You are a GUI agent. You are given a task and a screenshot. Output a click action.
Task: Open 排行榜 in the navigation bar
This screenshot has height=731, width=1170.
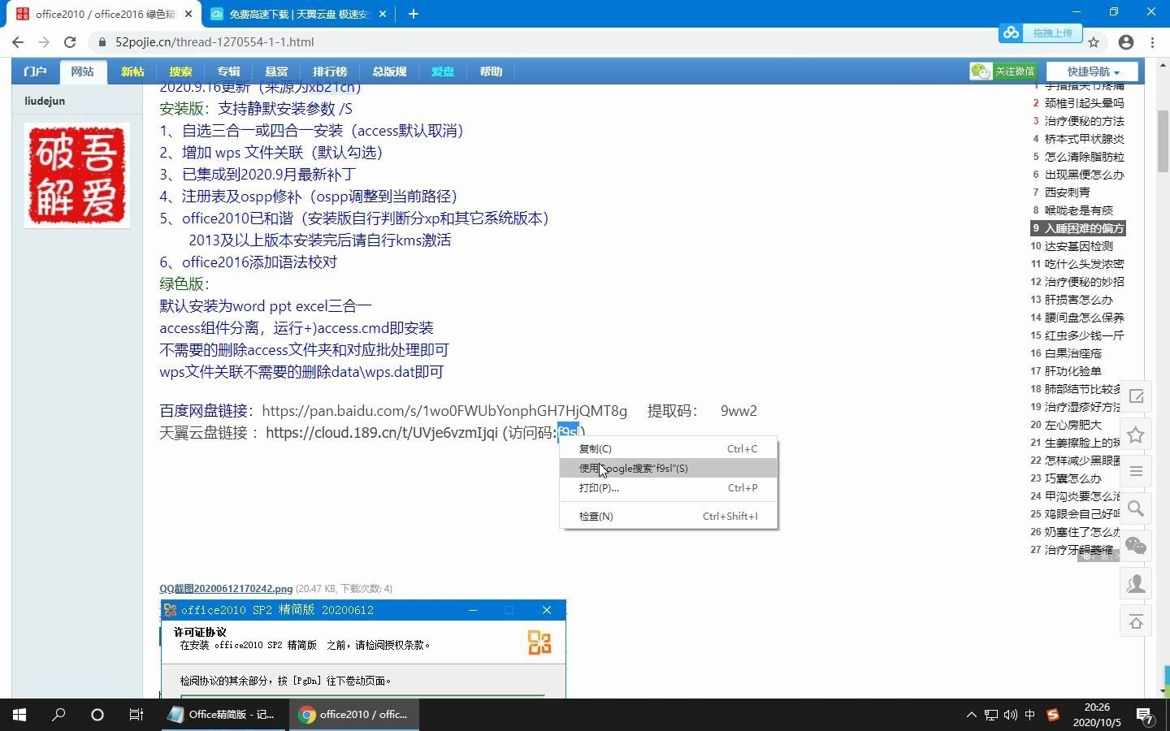[x=330, y=71]
